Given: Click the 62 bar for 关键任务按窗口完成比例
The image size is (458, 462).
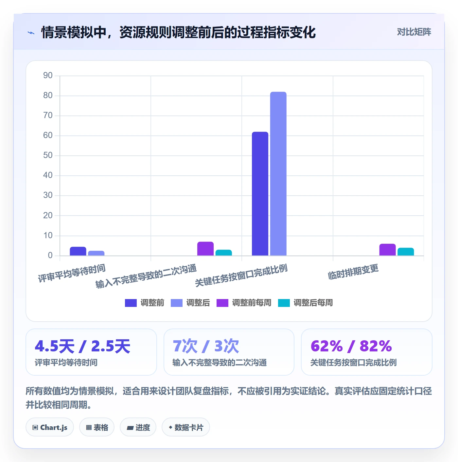Looking at the screenshot, I should 260,194.
